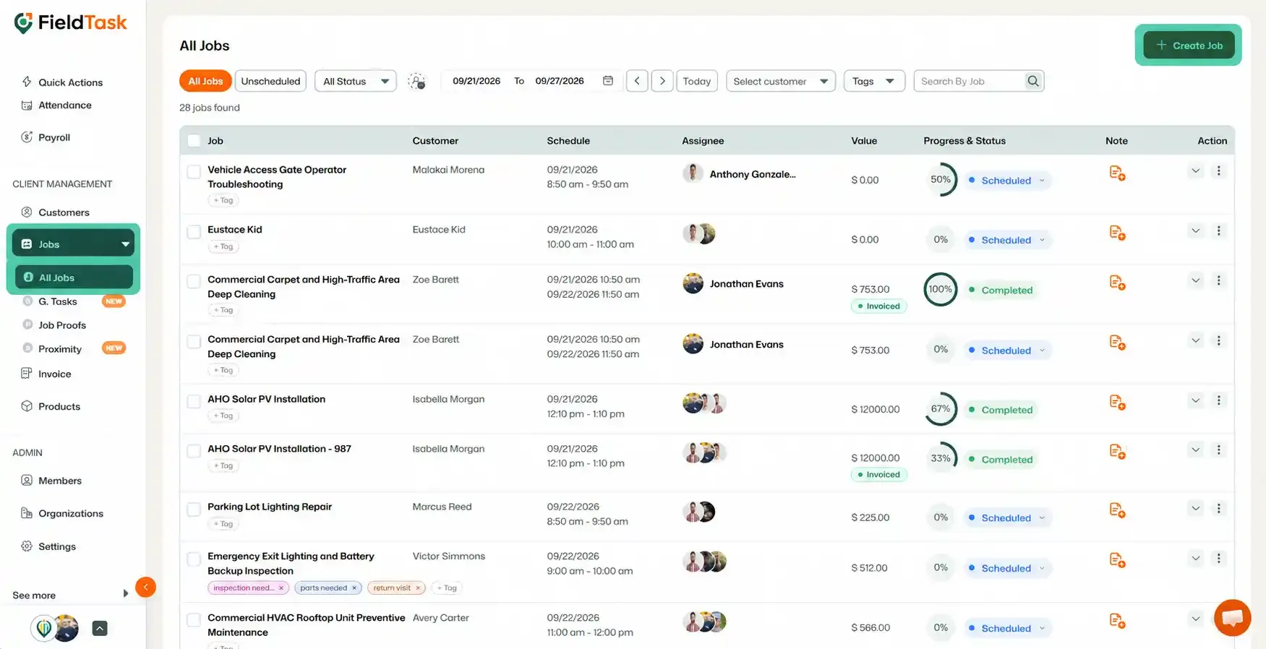Go to previous date range
The width and height of the screenshot is (1266, 649).
point(637,81)
